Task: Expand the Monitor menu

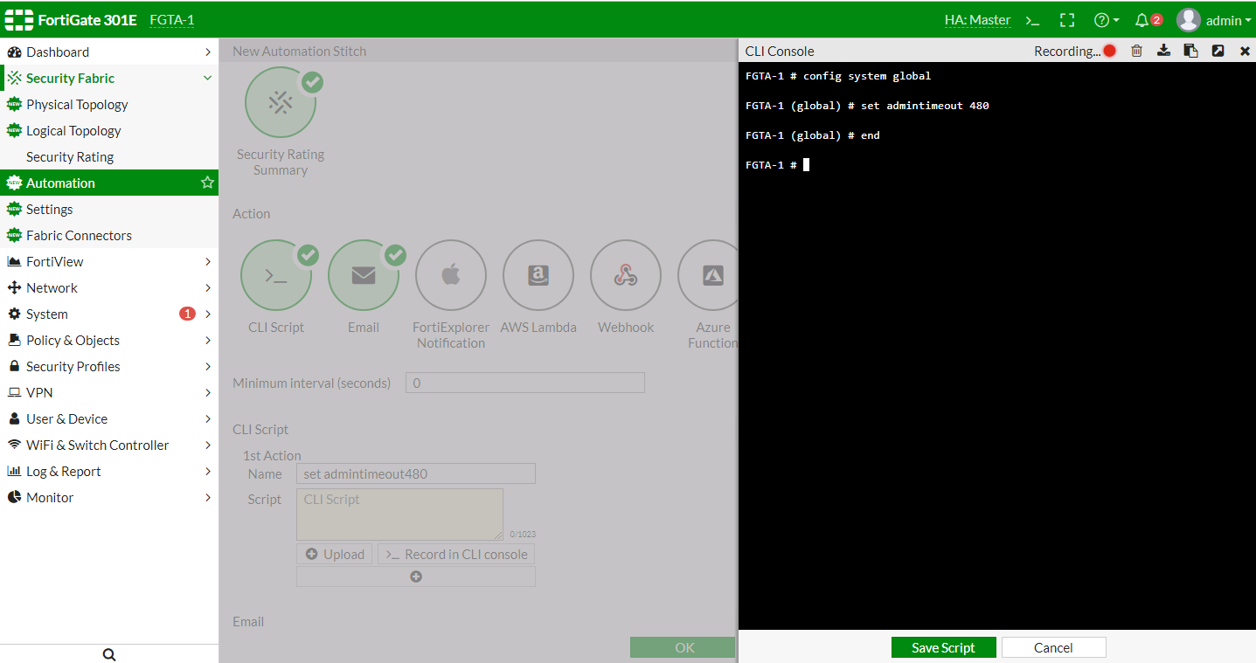Action: tap(109, 497)
